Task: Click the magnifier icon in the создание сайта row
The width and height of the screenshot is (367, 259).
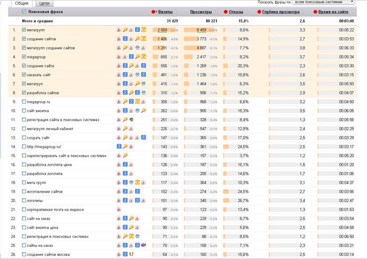Action: (131, 65)
